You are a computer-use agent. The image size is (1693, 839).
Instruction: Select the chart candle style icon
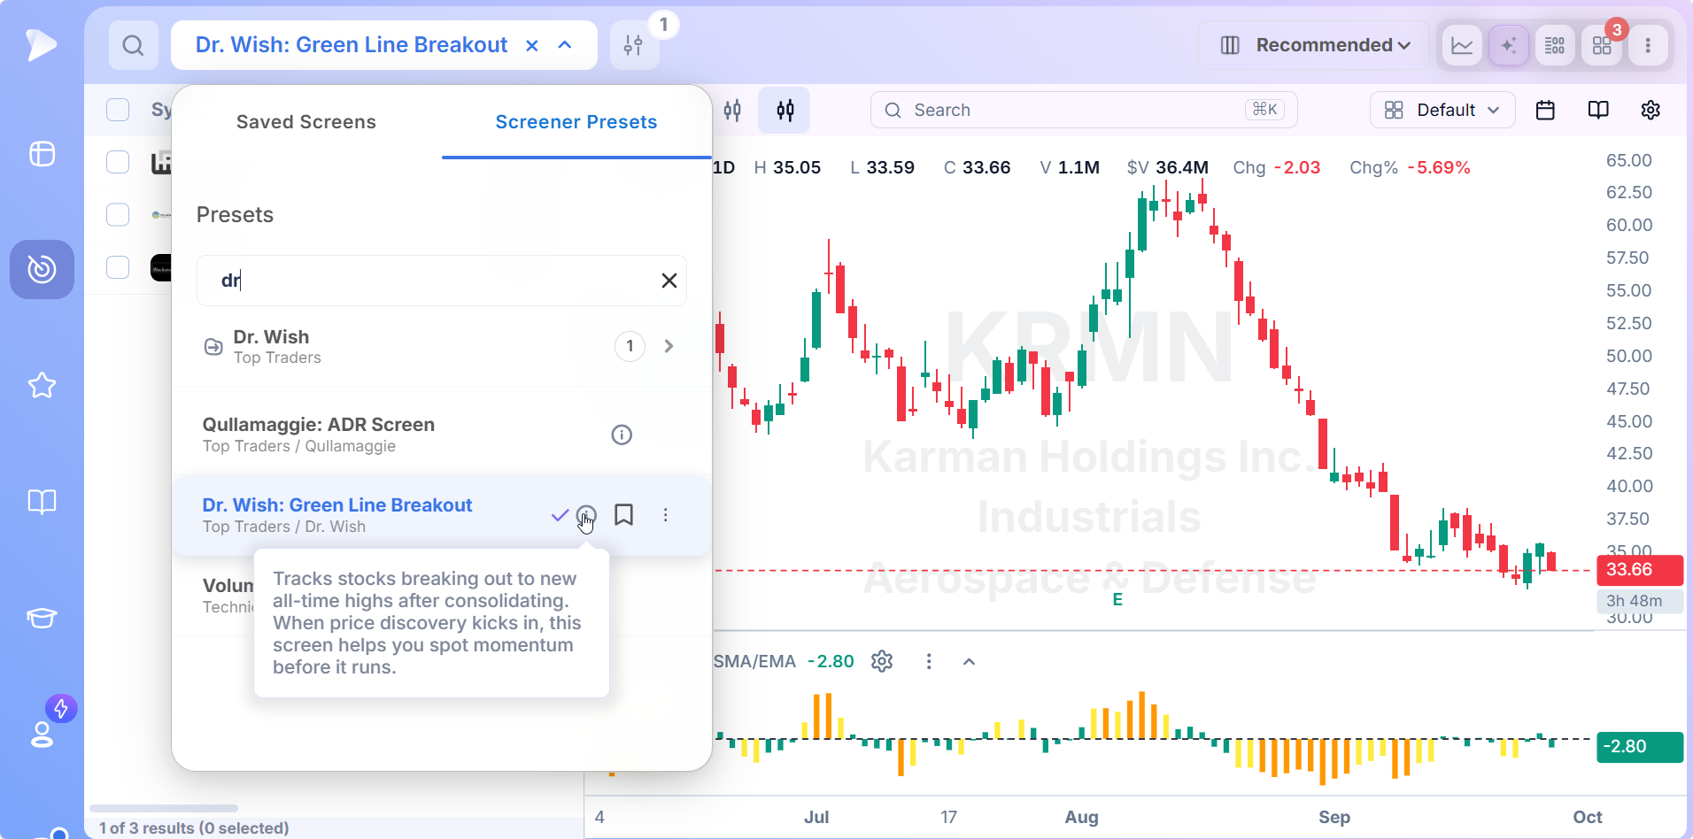[x=732, y=110]
